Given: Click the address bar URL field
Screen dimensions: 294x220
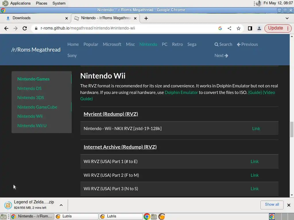Looking at the screenshot, I should pyautogui.click(x=125, y=28).
